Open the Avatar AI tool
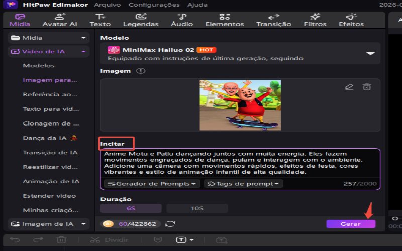Screen dimensions: 402x251 (60, 20)
